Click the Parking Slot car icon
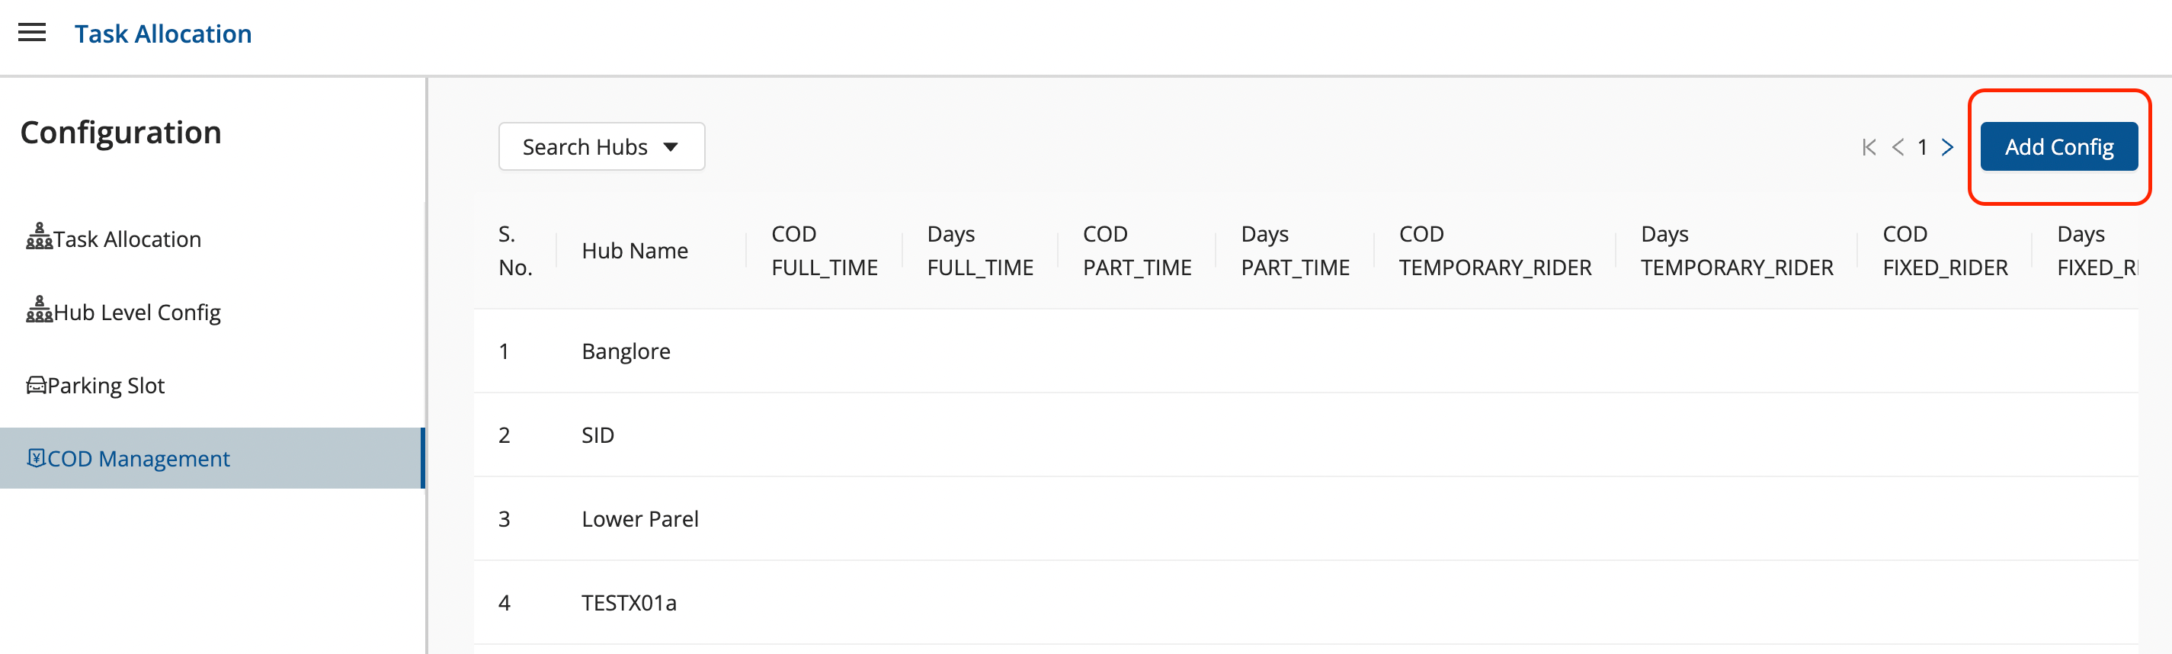 pos(37,385)
